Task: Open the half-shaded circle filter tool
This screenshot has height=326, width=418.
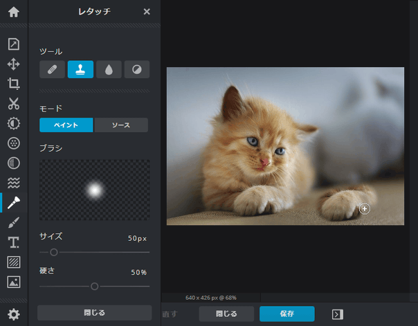Action: 14,163
